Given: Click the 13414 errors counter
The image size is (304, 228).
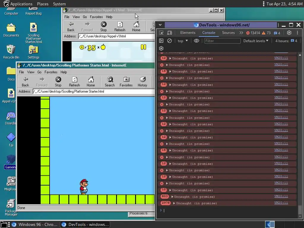Looking at the screenshot, I should coord(253,33).
